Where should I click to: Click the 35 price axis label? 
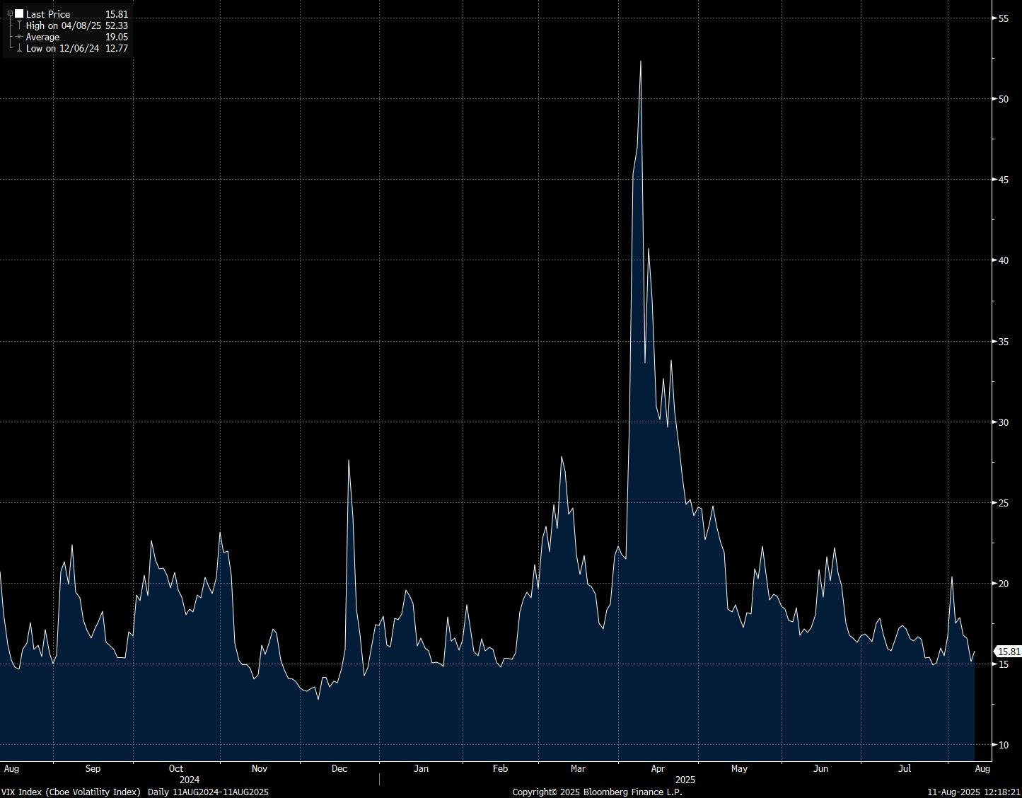tap(1003, 342)
